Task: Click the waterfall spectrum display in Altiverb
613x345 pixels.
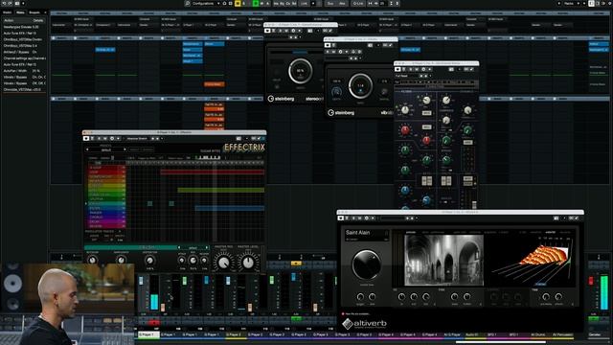Action: (534, 260)
